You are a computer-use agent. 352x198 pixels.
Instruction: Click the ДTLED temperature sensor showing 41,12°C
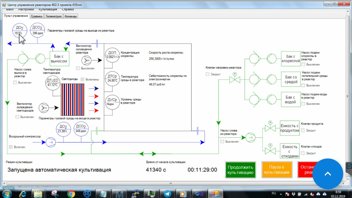coord(53,82)
